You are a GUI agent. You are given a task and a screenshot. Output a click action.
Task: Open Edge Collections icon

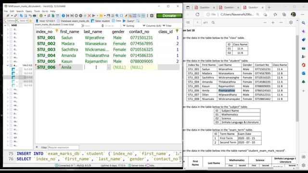point(284,14)
